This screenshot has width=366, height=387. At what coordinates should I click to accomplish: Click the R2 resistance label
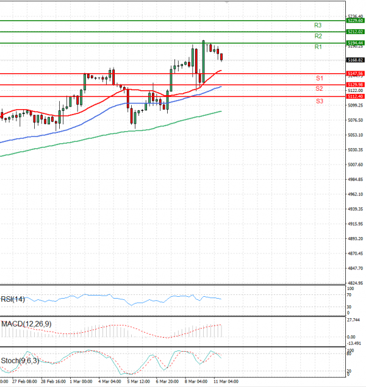tap(318, 36)
